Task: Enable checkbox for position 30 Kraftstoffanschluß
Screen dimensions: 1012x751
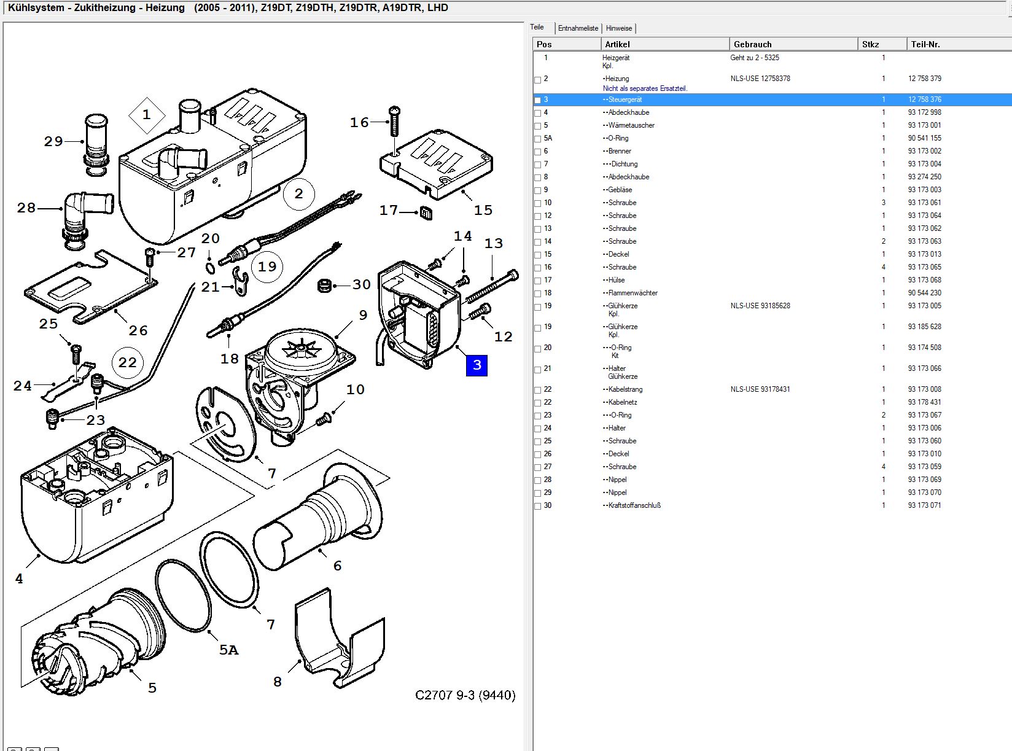Action: (538, 506)
